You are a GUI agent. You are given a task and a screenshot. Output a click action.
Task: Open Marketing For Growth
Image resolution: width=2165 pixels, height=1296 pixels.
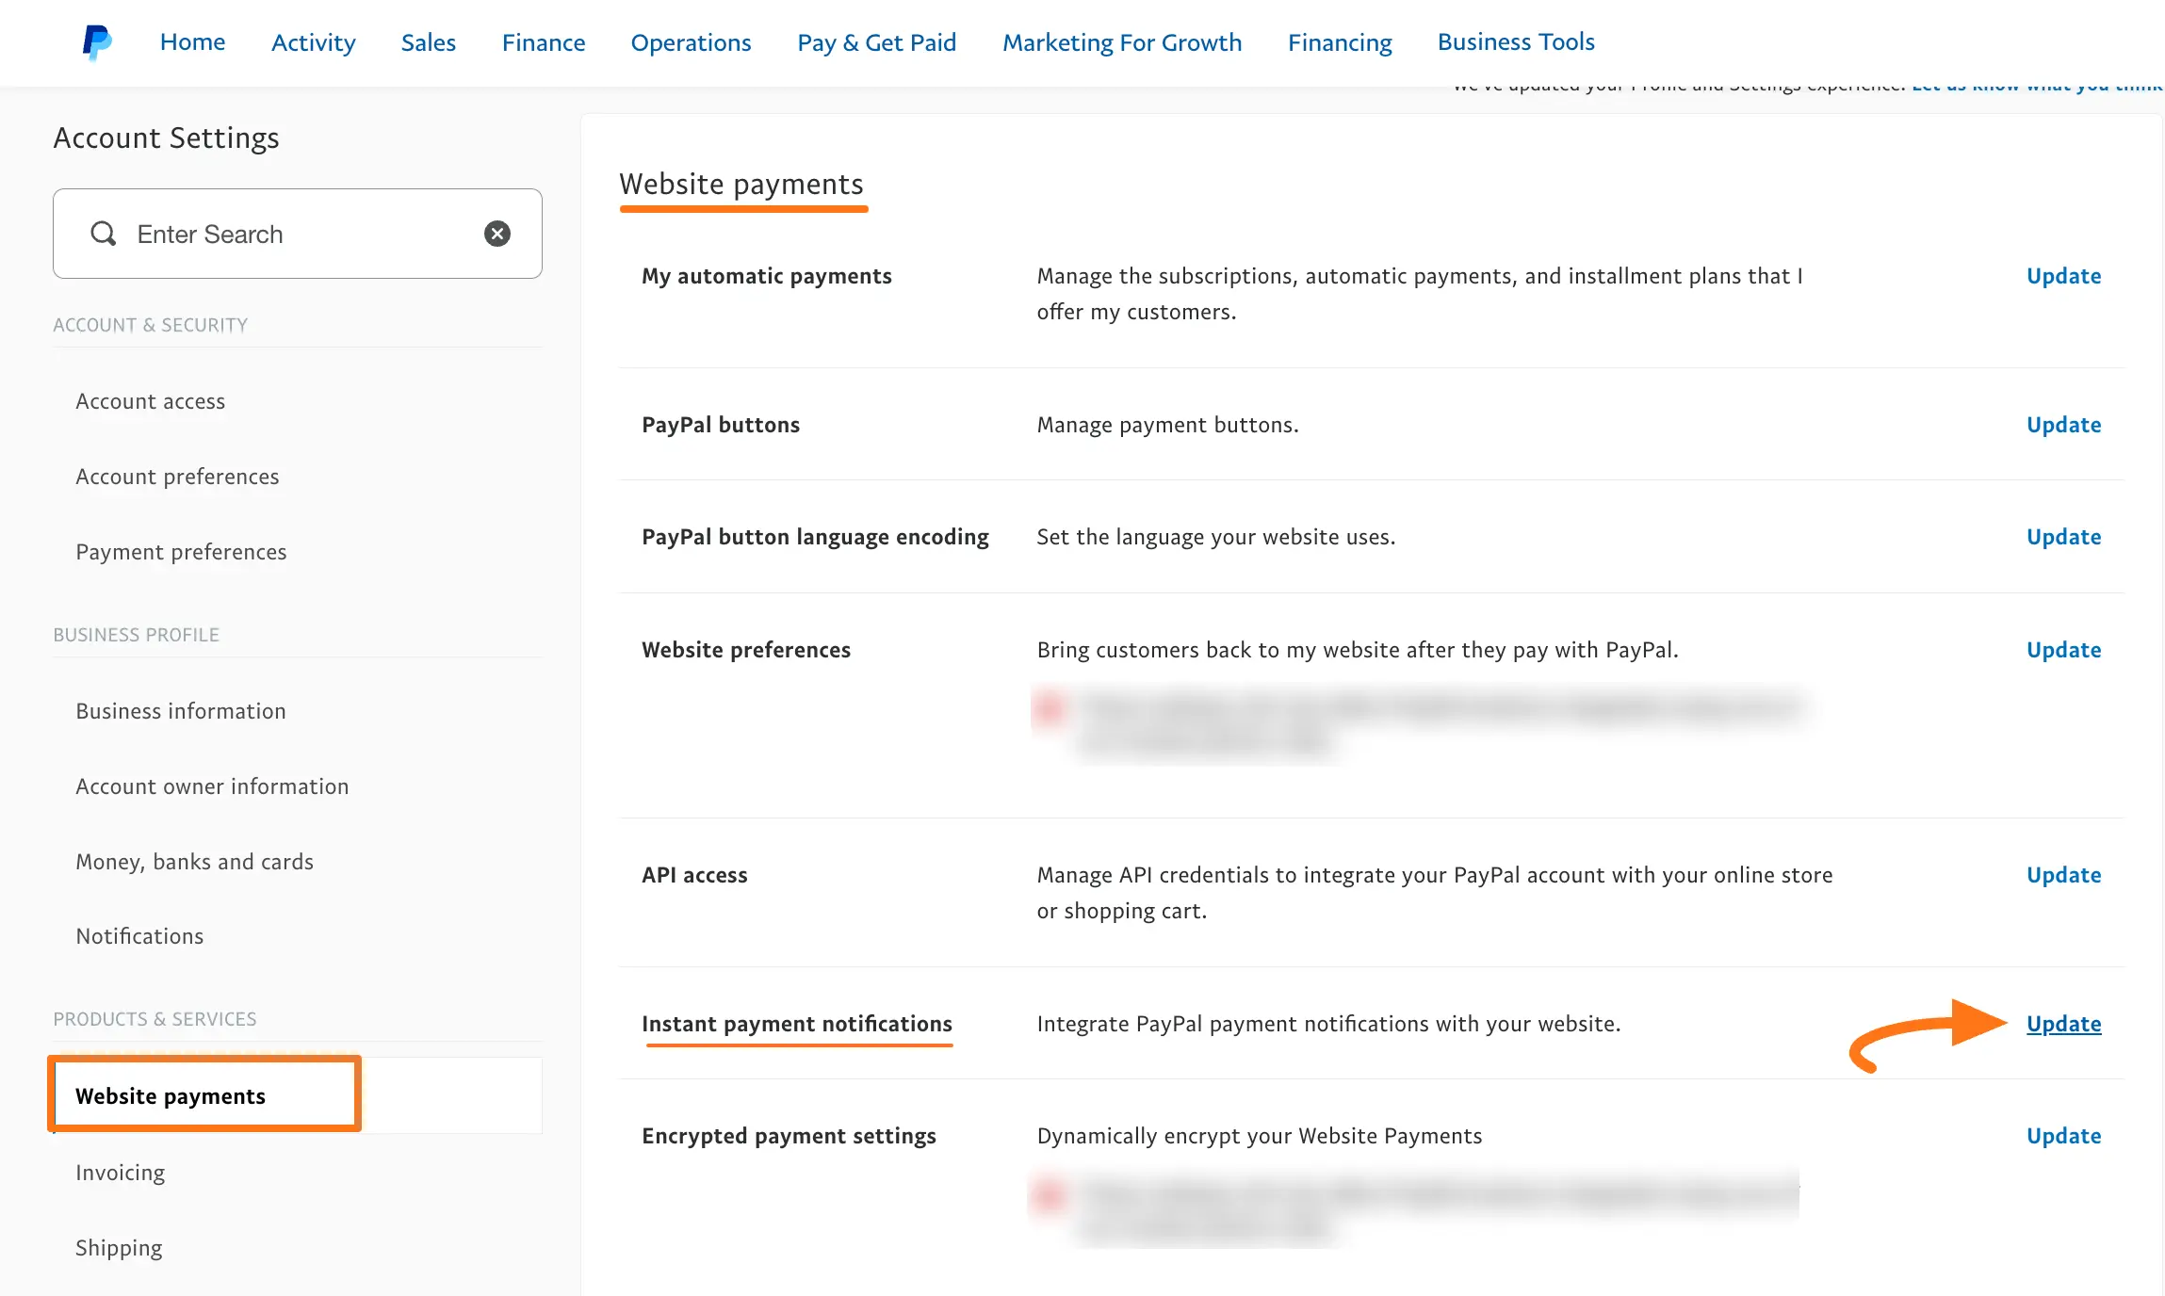1122,42
